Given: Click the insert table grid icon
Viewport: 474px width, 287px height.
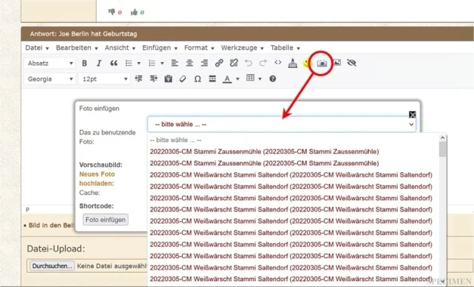Looking at the screenshot, I should click(250, 78).
